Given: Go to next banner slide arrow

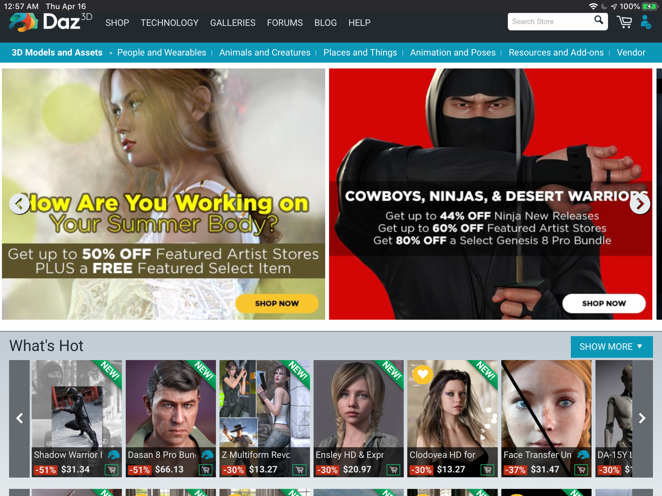Looking at the screenshot, I should click(640, 204).
